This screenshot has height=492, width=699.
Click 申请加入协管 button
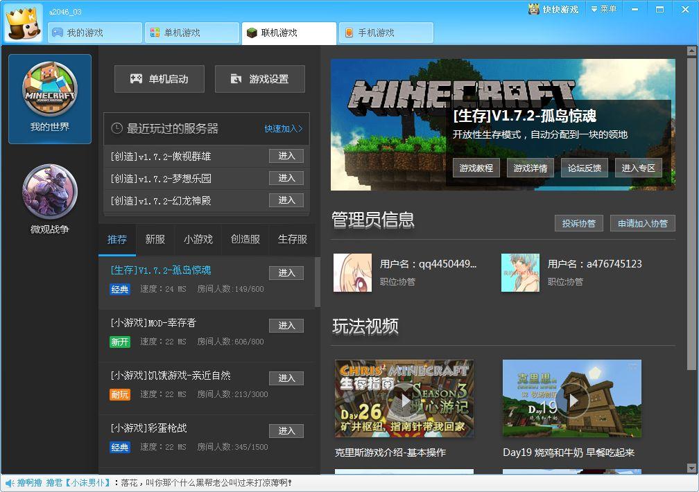pyautogui.click(x=642, y=223)
